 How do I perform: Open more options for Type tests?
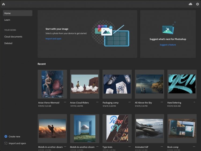130,146
